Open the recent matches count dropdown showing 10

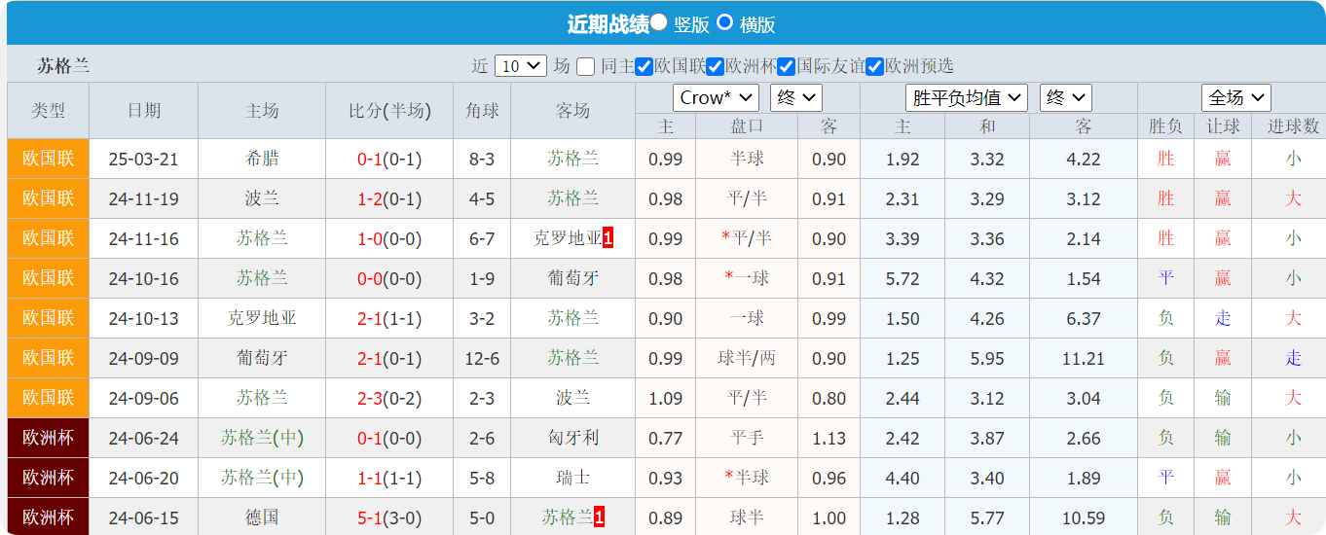tap(521, 66)
